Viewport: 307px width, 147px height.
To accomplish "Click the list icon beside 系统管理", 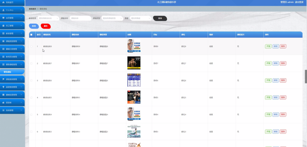I will coord(3,110).
